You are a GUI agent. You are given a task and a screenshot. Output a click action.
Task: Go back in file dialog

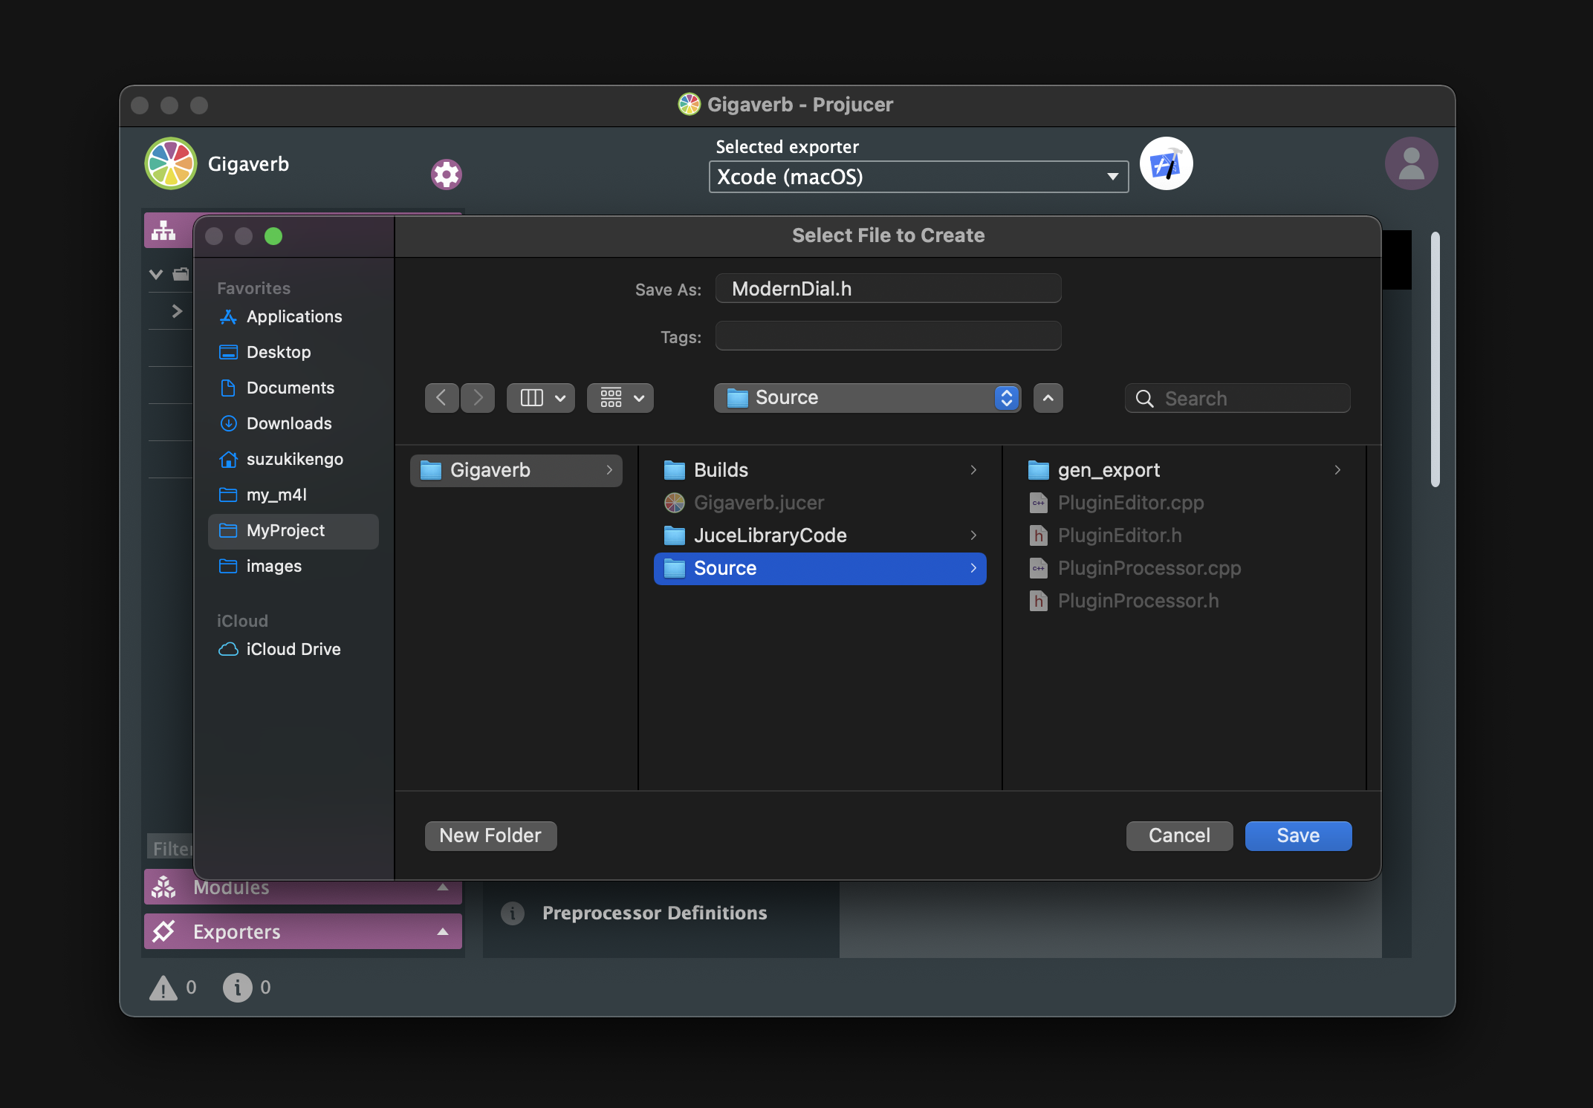click(441, 398)
